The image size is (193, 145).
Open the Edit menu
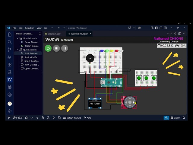[21, 28]
